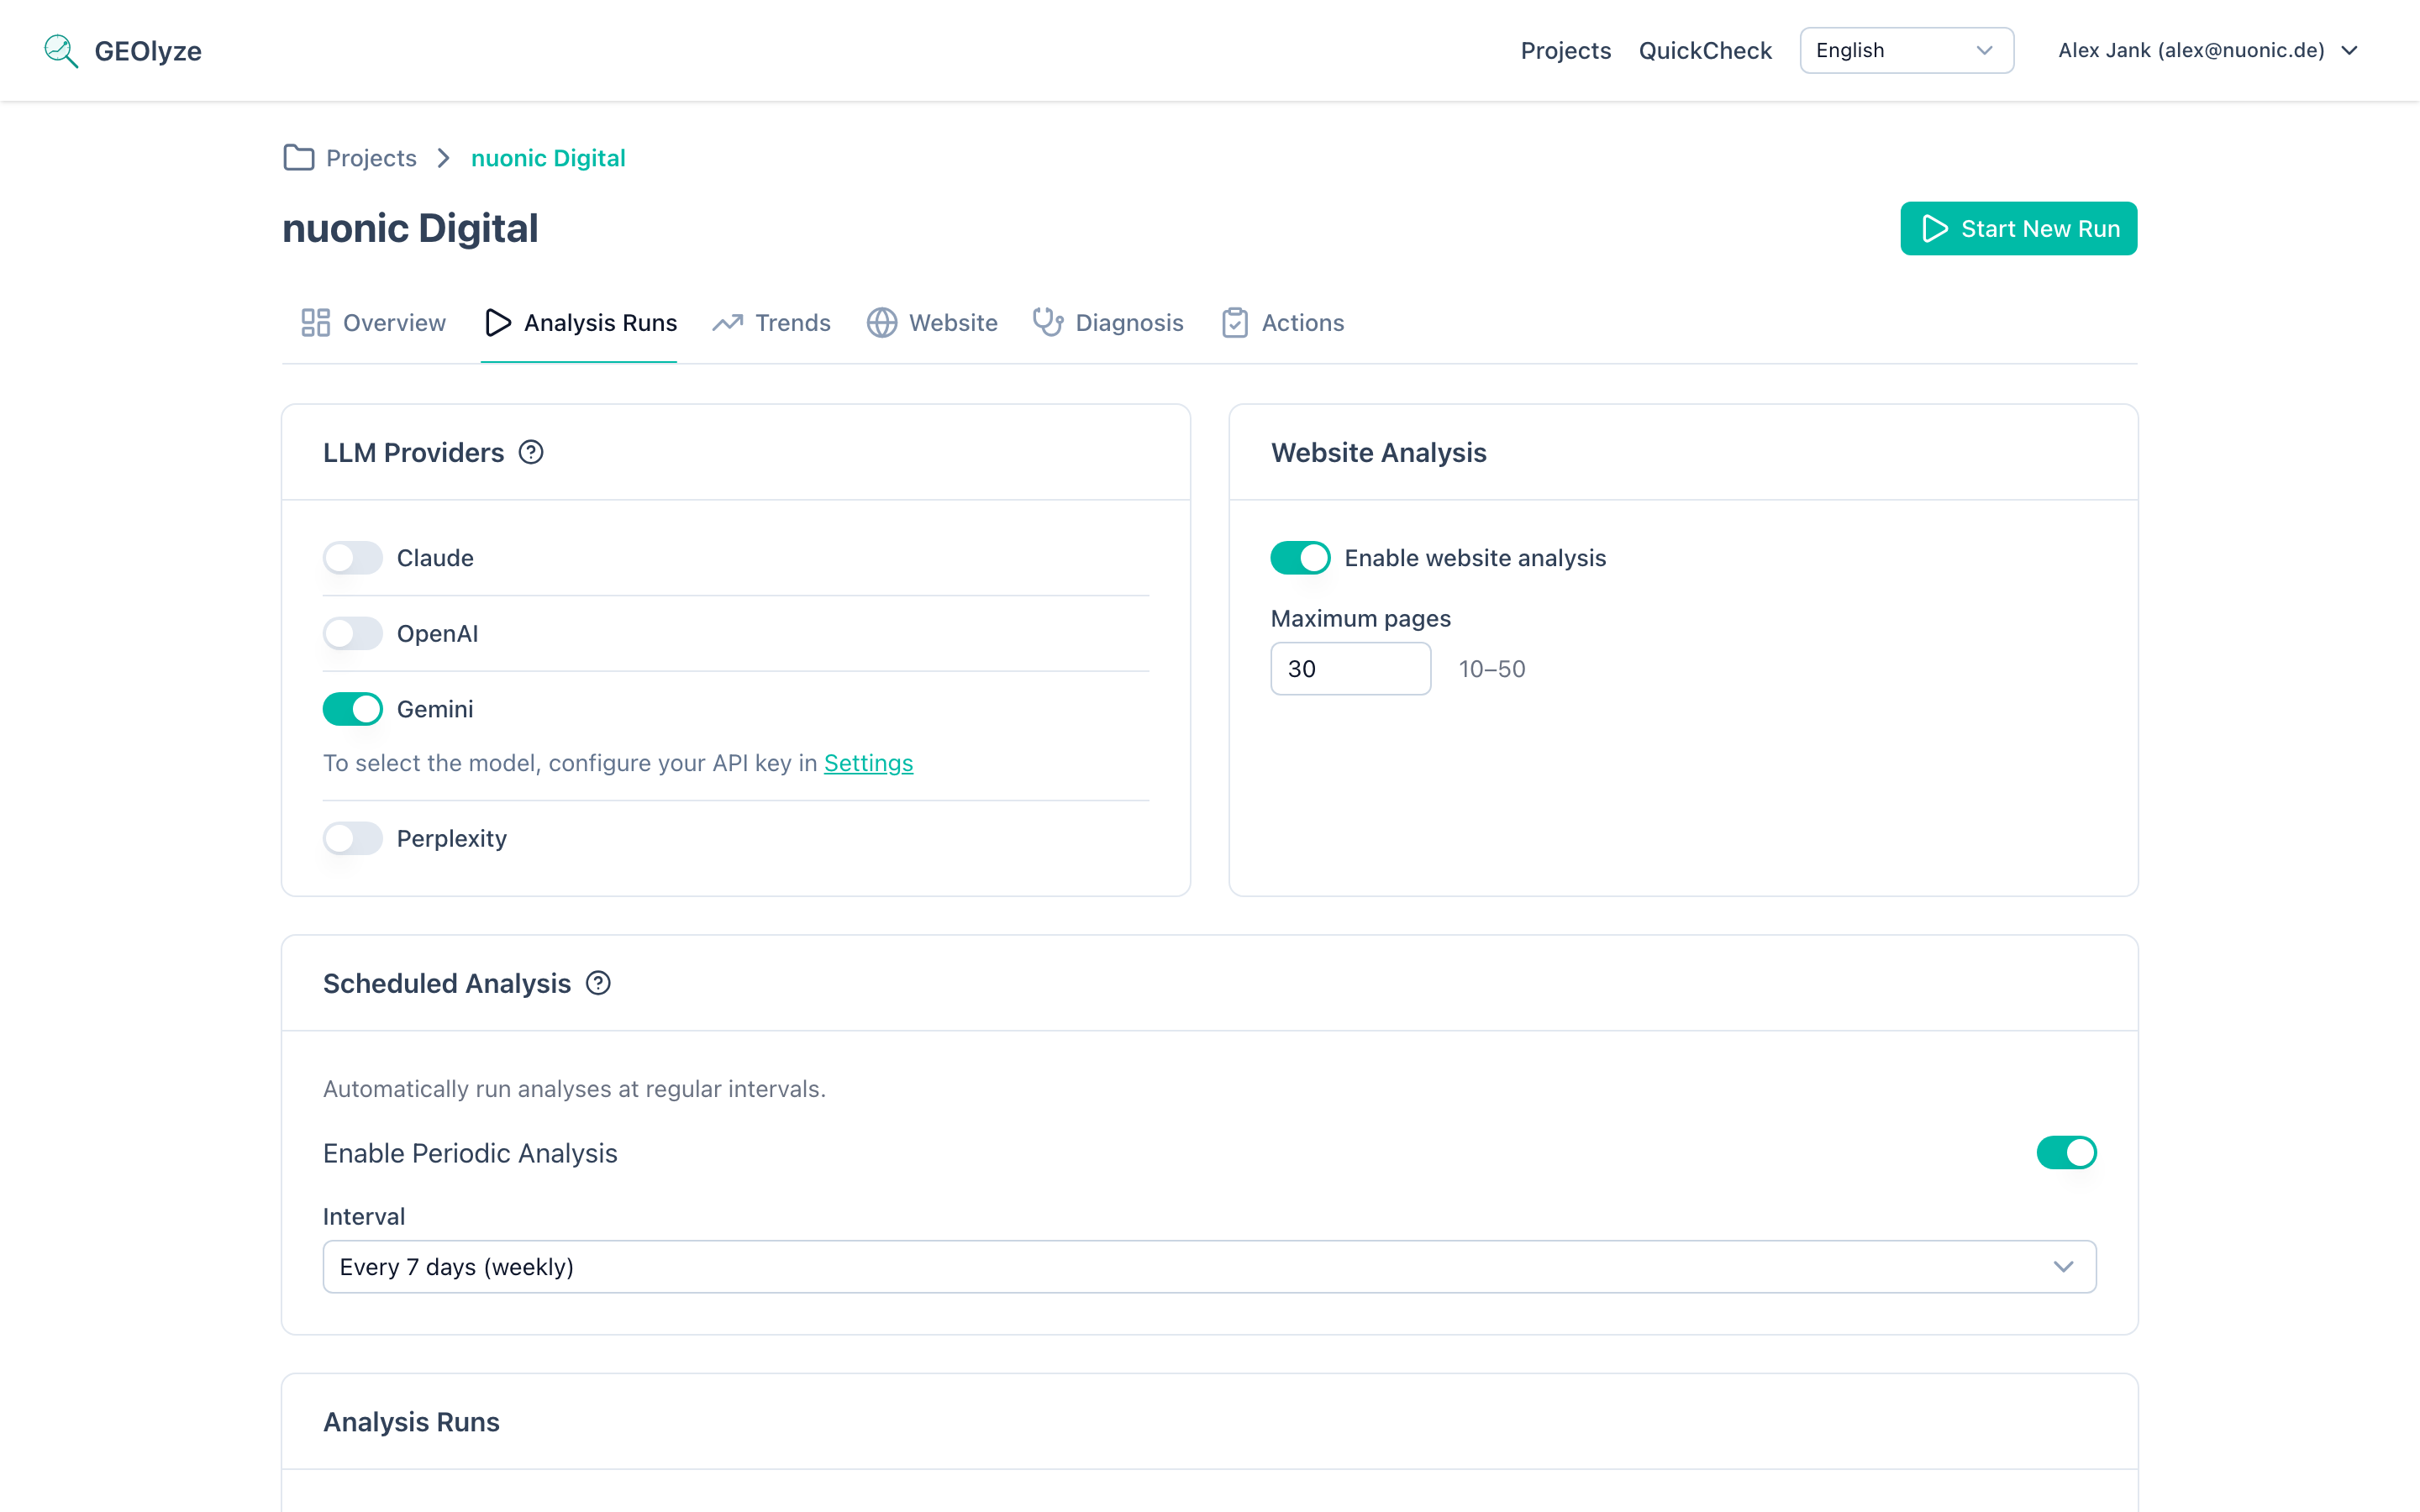Screen dimensions: 2420x1512
Task: Select the Overview grid icon
Action: [x=315, y=322]
